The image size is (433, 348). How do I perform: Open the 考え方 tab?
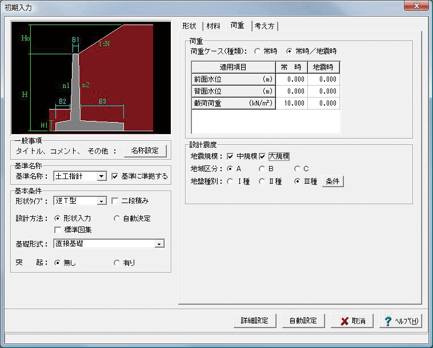[264, 26]
